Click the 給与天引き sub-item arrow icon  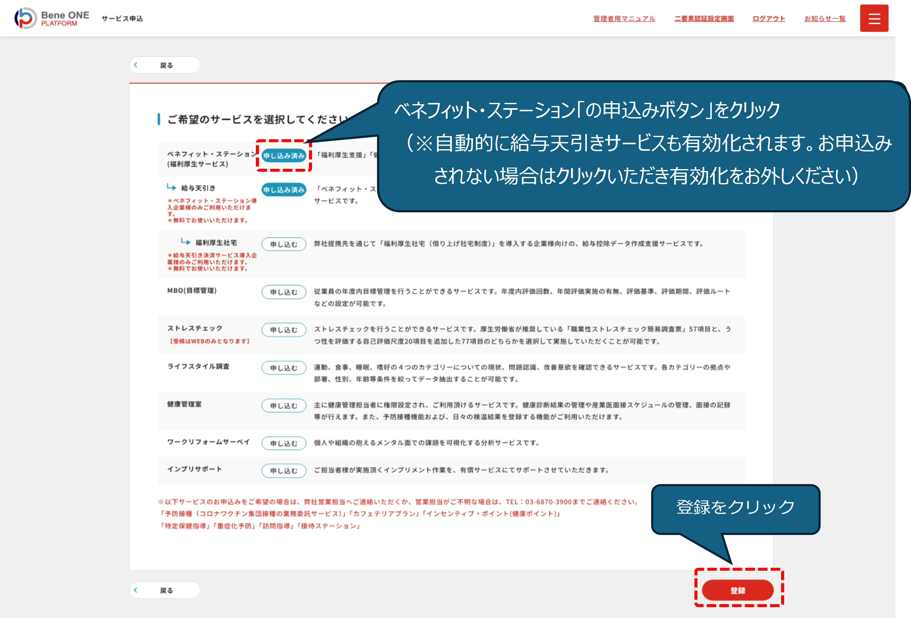pos(171,187)
